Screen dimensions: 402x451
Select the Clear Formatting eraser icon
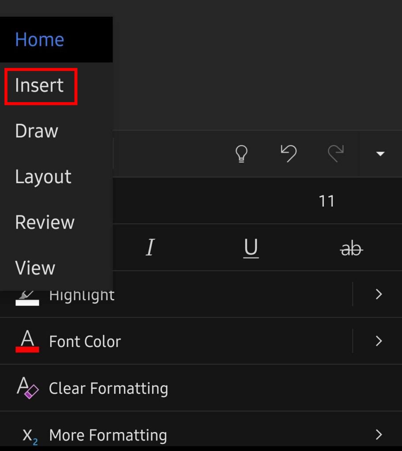[27, 388]
